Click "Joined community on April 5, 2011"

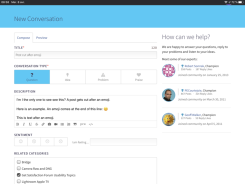point(200,124)
